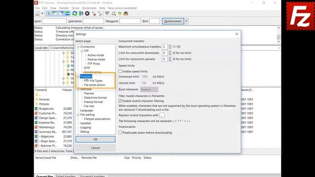The width and height of the screenshot is (315, 177).
Task: Toggle transfer queue display icon
Action: (67, 13)
